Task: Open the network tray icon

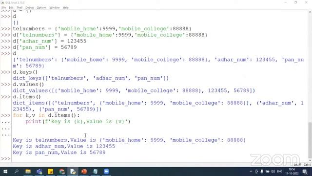Action: coord(268,172)
